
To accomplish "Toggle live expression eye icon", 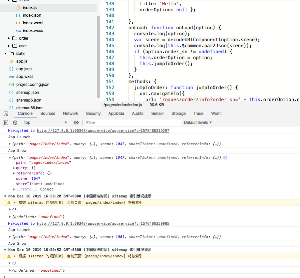I will pos(76,123).
